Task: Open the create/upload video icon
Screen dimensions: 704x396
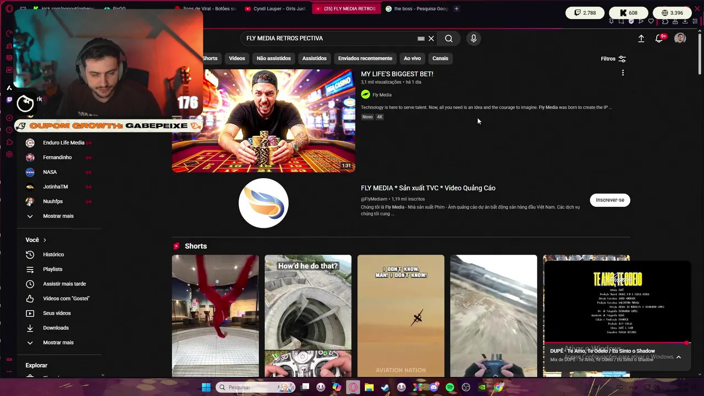Action: pos(641,38)
